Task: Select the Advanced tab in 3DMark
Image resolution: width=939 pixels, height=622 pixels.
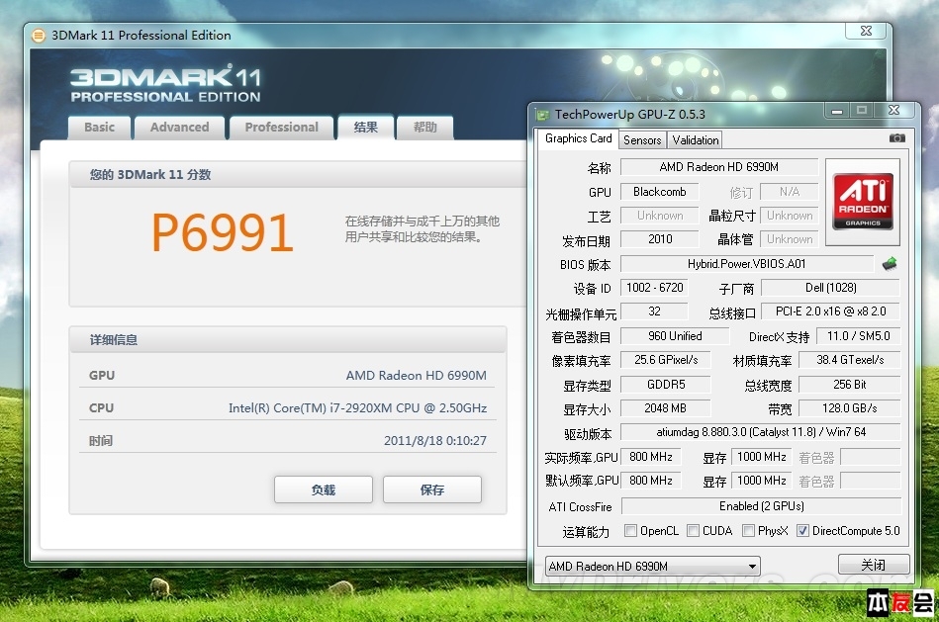Action: (179, 128)
